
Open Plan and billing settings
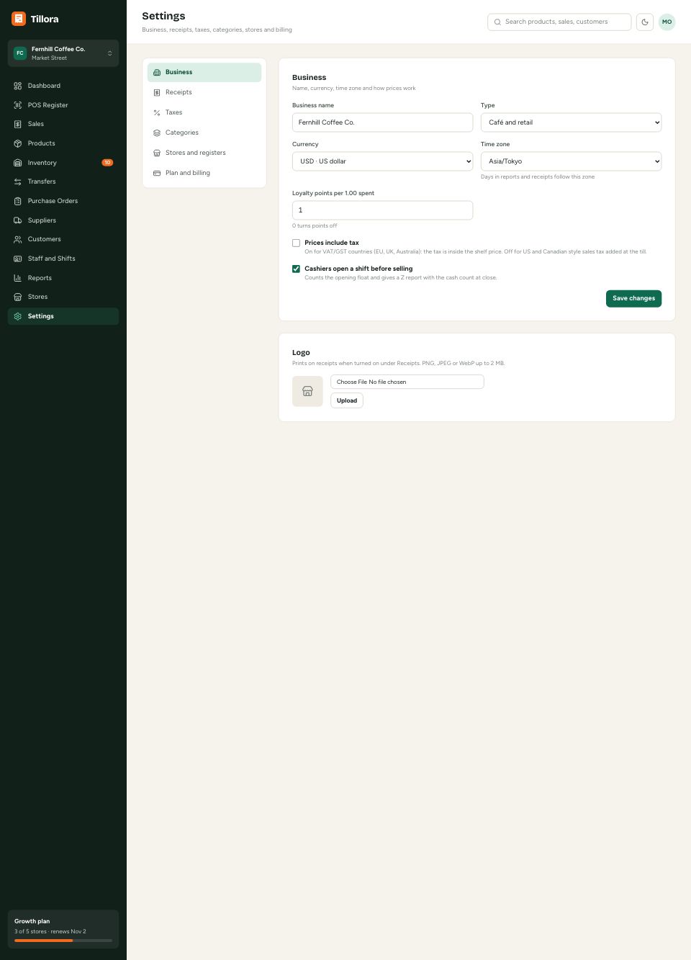pos(204,173)
